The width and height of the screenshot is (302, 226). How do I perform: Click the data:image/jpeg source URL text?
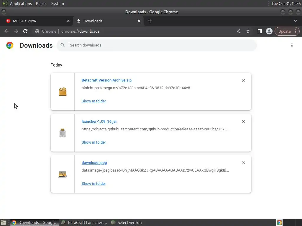[155, 170]
